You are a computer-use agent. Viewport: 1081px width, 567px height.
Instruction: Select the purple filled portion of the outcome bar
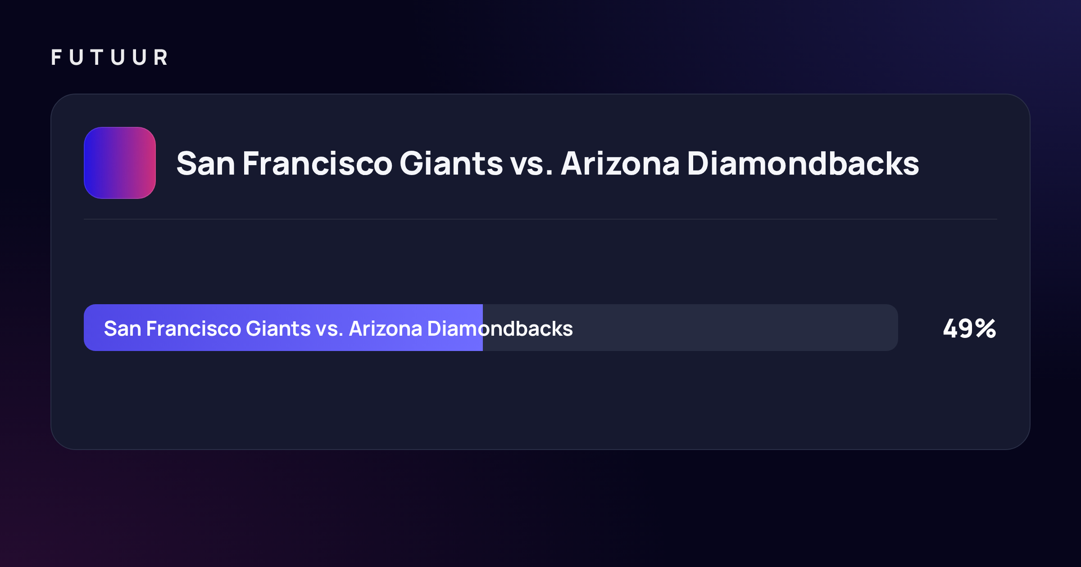click(283, 328)
